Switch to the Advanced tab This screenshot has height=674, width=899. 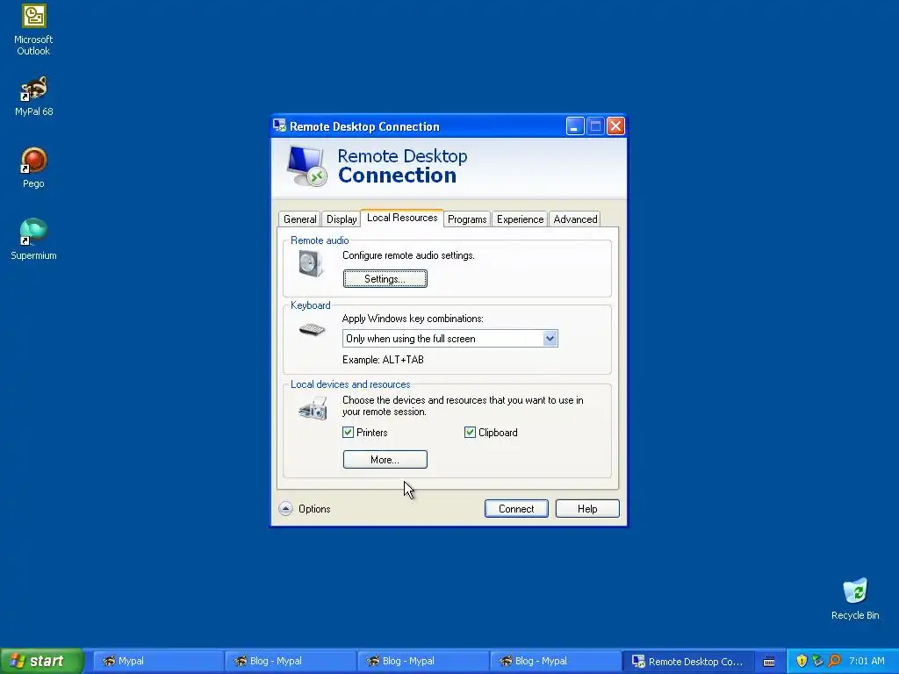click(x=575, y=219)
